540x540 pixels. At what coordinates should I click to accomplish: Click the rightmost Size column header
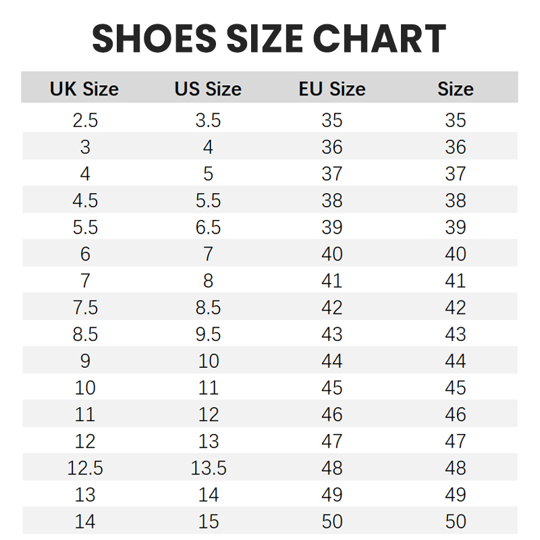456,89
